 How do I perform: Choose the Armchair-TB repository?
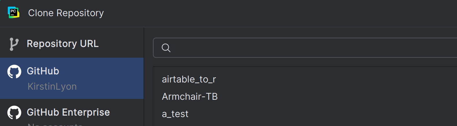coord(190,97)
